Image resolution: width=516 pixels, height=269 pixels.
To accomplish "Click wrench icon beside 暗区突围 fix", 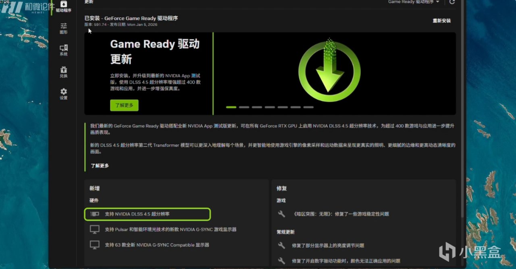I will click(282, 214).
